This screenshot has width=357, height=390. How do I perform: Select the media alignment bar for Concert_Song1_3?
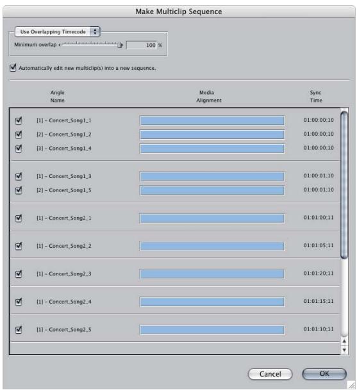[x=212, y=176]
